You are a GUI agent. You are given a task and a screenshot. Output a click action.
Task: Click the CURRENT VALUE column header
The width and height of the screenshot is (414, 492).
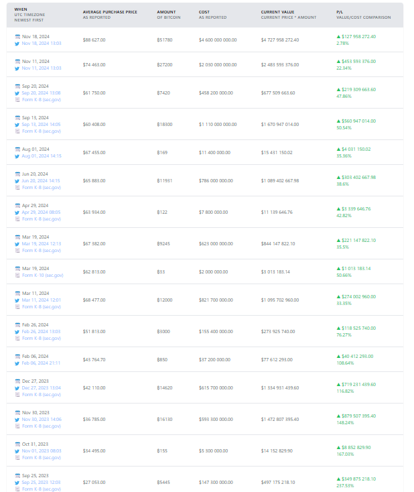pyautogui.click(x=289, y=15)
